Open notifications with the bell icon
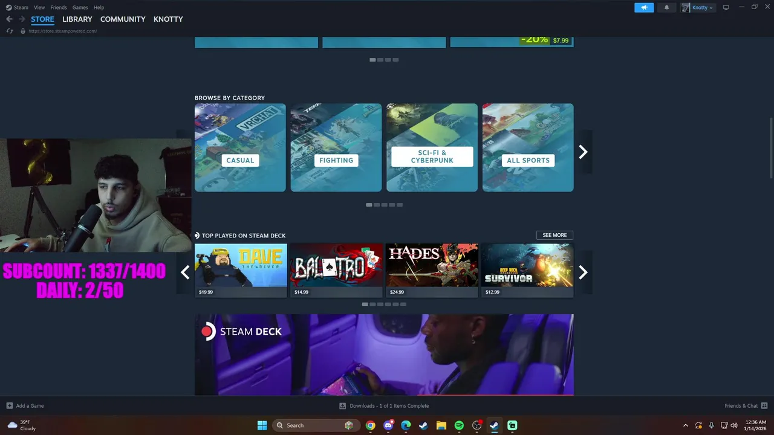Viewport: 774px width, 435px height. 667,7
